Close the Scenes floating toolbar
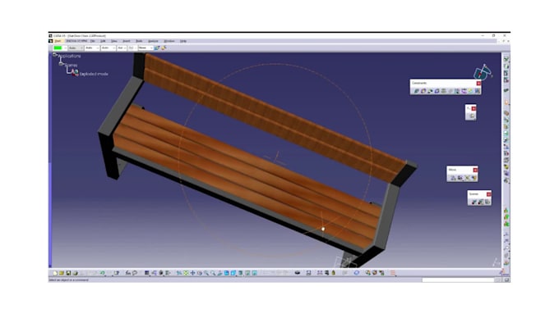The image size is (559, 314). click(489, 194)
